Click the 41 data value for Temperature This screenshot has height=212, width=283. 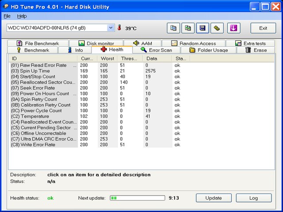pos(148,116)
